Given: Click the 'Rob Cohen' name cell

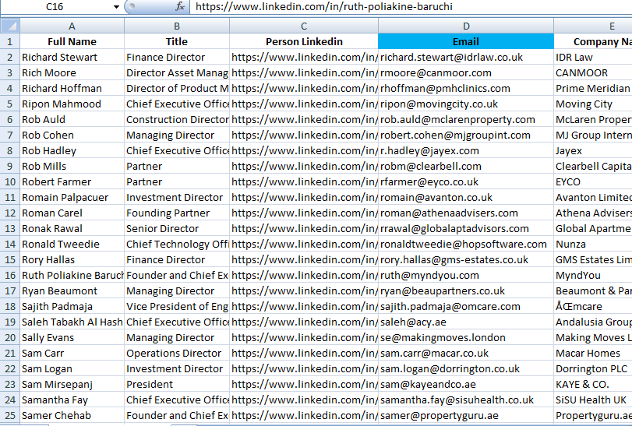Looking at the screenshot, I should 72,136.
